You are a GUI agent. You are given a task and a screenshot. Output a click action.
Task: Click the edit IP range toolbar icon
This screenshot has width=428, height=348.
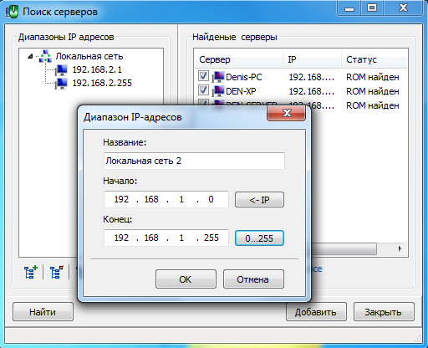point(57,272)
